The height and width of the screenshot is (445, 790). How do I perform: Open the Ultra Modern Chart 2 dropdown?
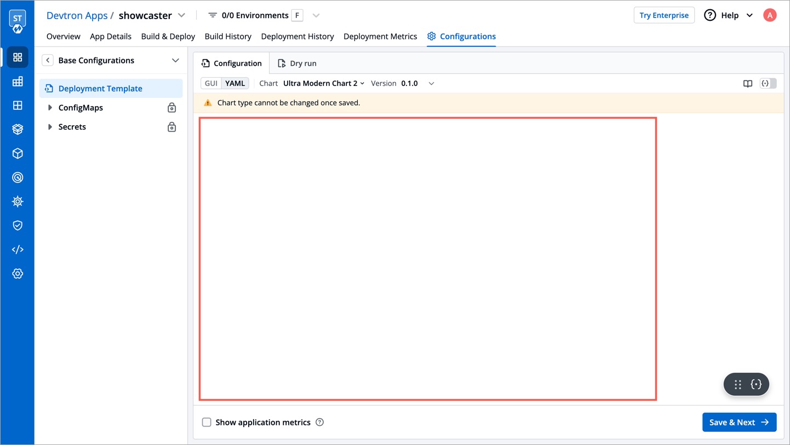click(x=323, y=84)
